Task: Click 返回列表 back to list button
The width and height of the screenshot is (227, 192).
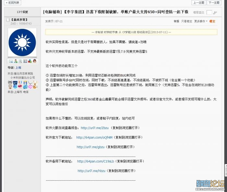Action: pyautogui.click(x=13, y=3)
